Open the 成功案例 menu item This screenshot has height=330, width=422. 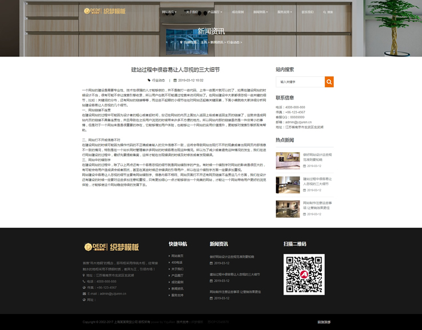238,12
